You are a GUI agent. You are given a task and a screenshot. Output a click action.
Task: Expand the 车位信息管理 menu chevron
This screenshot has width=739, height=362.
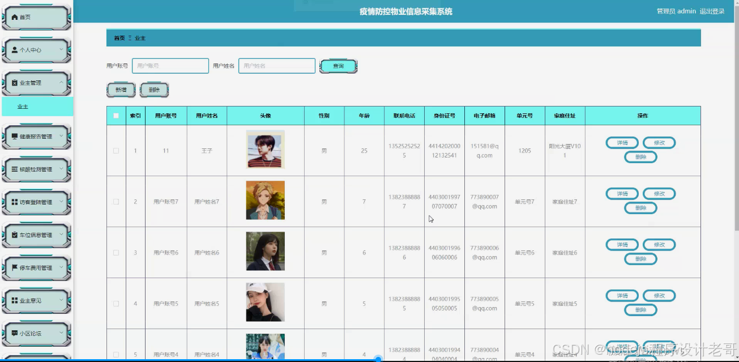(62, 234)
